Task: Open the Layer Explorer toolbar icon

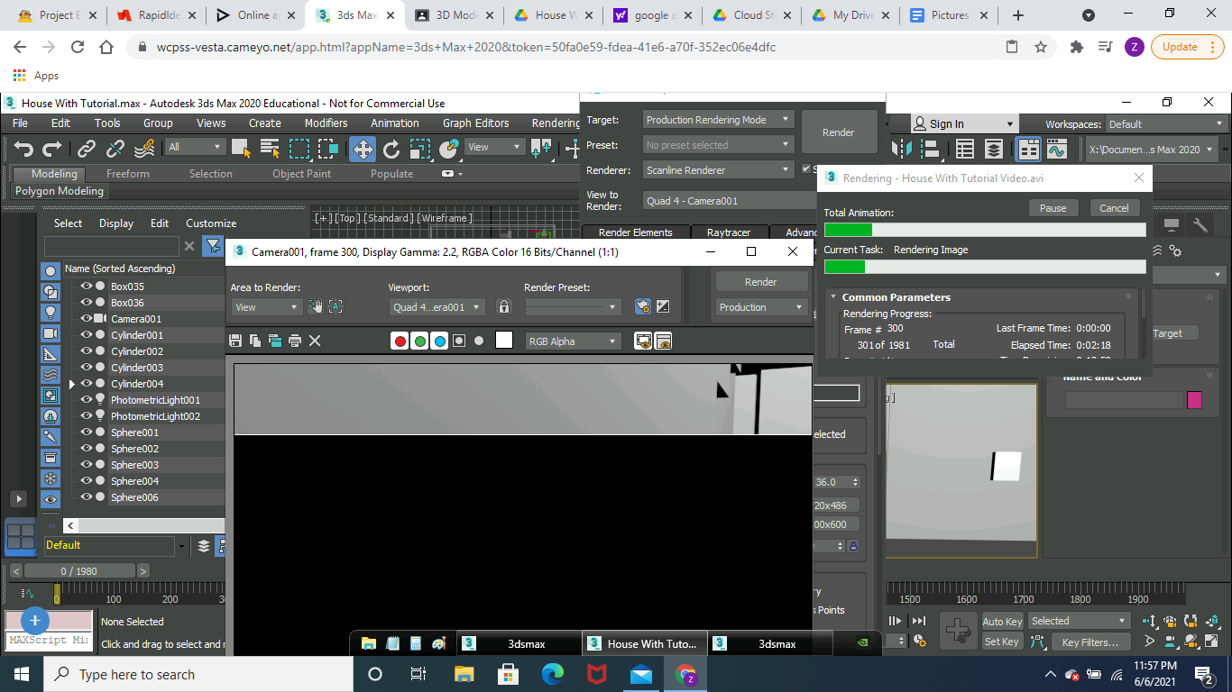Action: (x=994, y=149)
